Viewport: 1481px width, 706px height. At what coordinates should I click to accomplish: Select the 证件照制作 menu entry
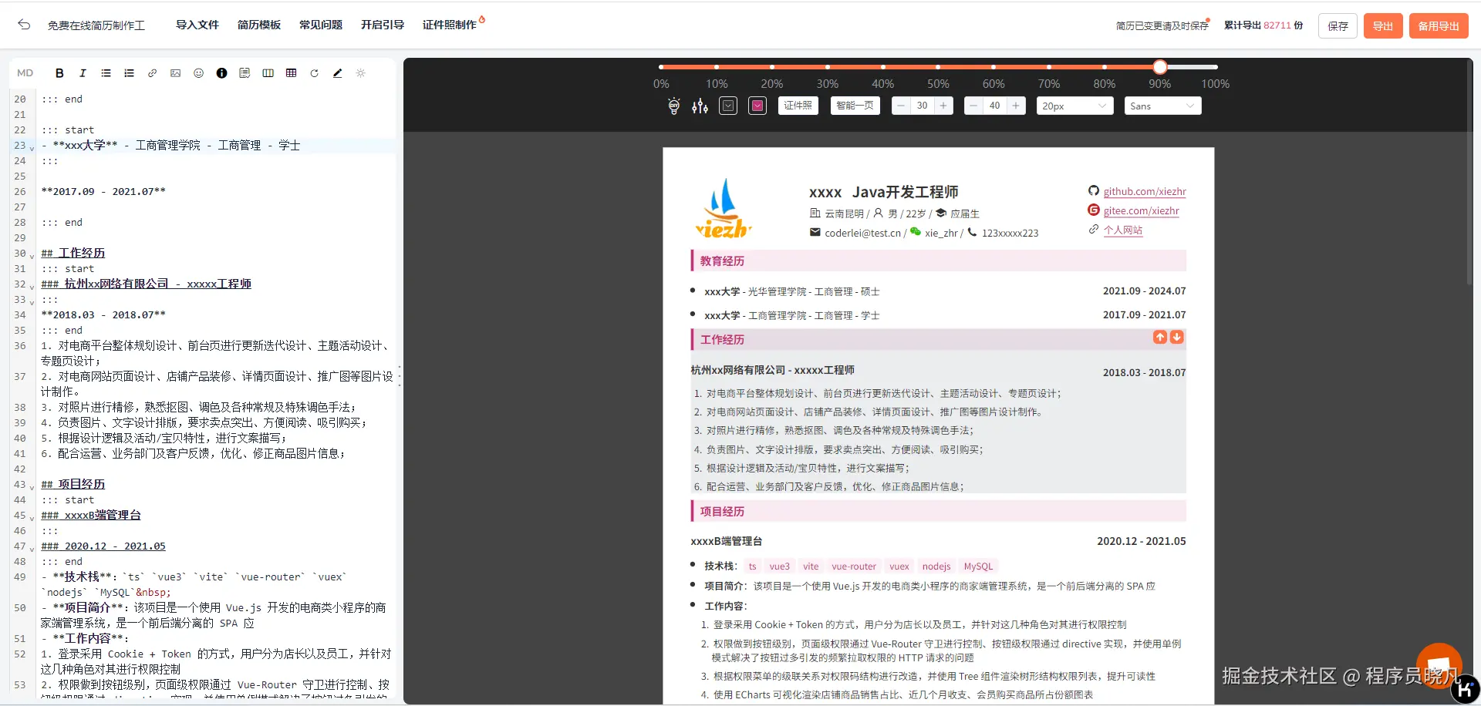pos(451,24)
